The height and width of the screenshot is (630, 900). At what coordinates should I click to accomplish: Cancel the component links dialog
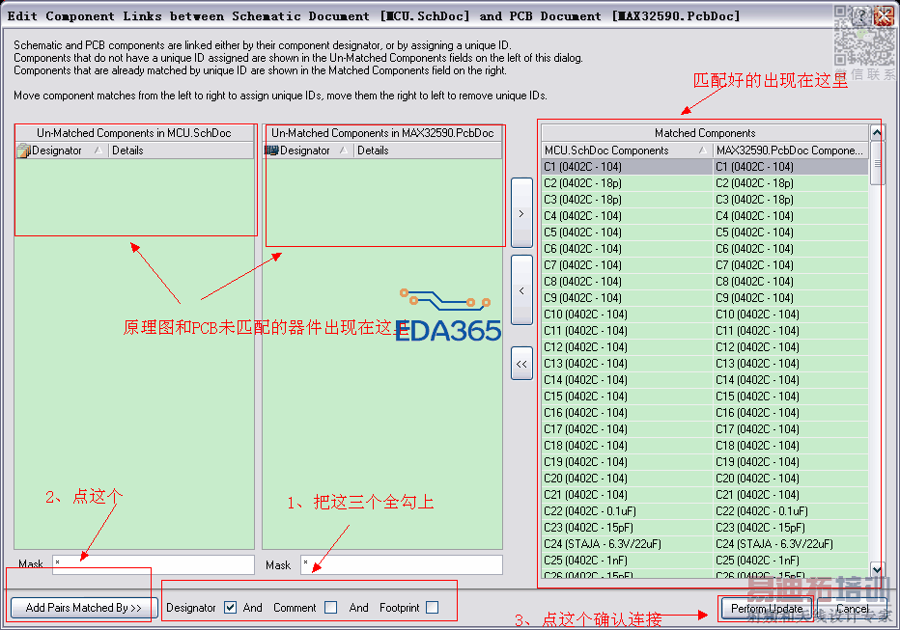point(852,609)
